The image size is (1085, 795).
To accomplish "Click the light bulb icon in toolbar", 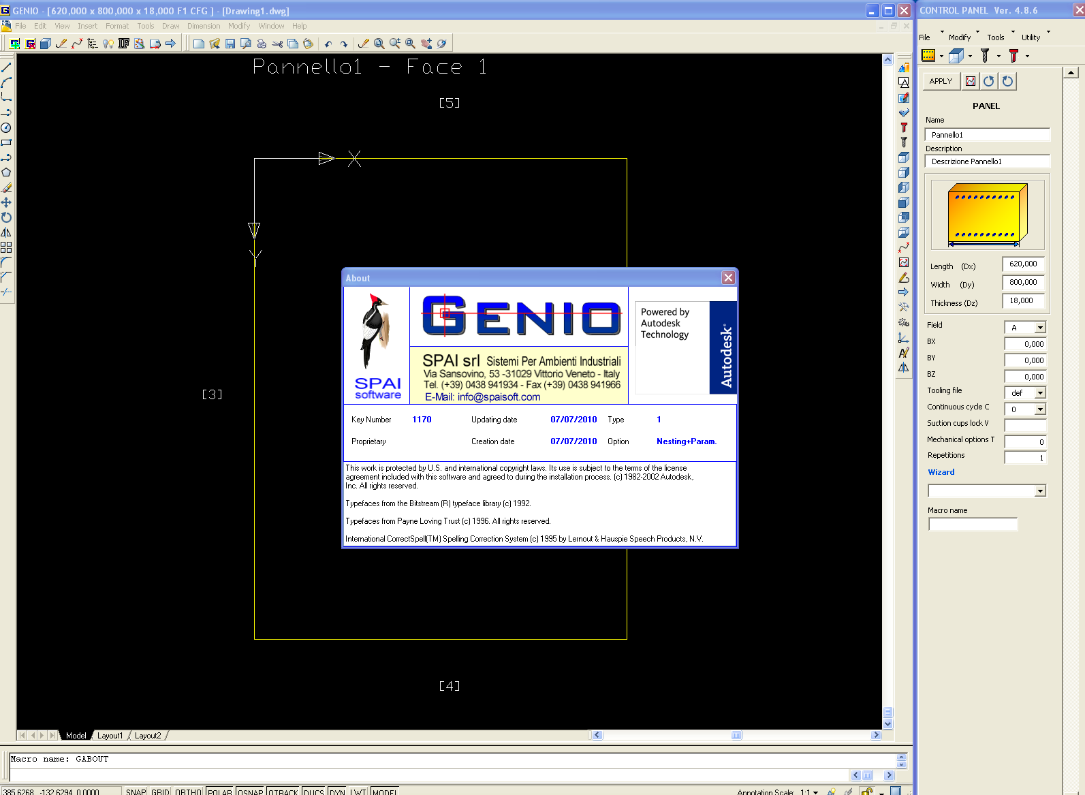I will pos(108,44).
